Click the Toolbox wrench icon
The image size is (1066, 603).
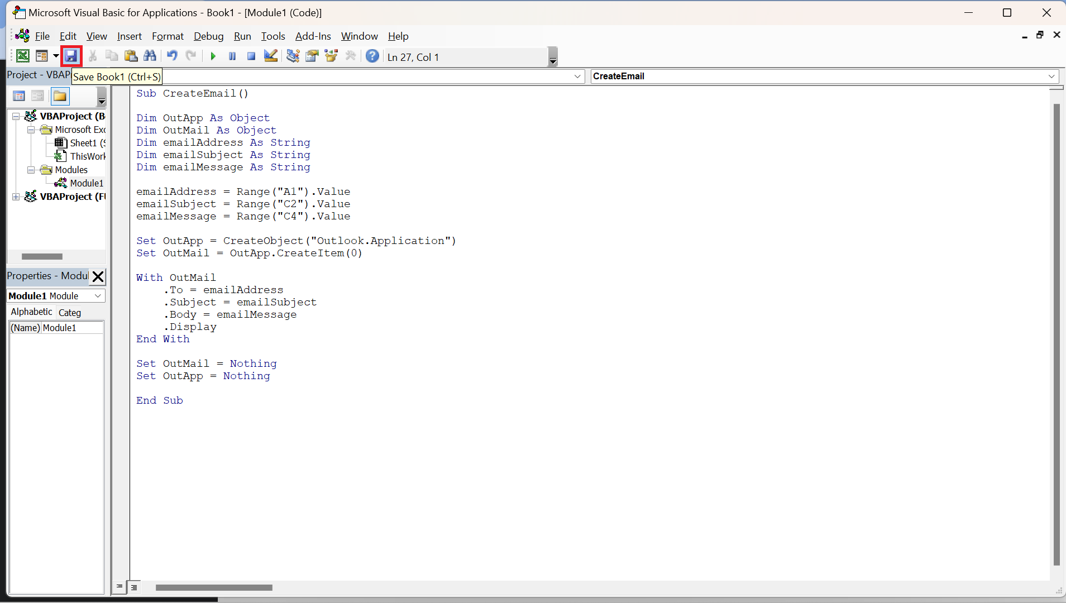point(351,56)
